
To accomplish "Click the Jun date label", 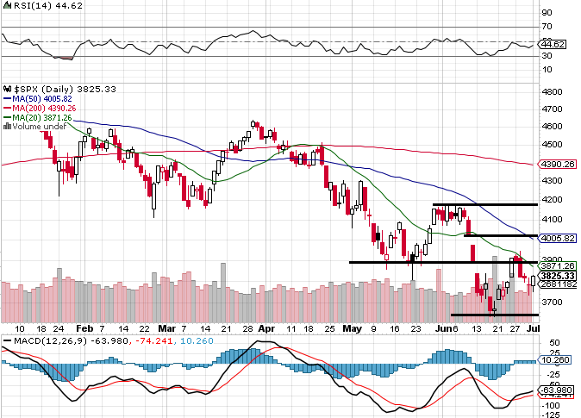I will [444, 328].
